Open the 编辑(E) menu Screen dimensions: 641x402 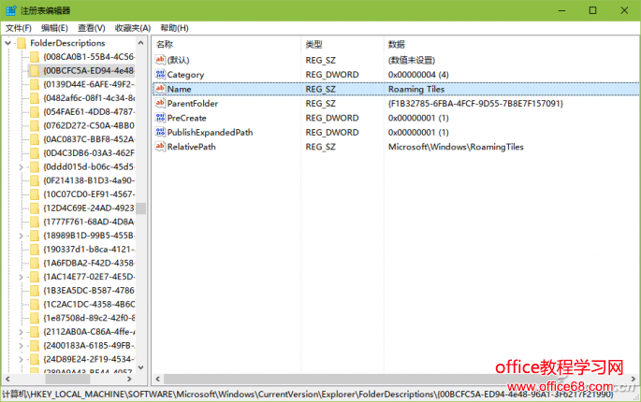click(x=54, y=28)
